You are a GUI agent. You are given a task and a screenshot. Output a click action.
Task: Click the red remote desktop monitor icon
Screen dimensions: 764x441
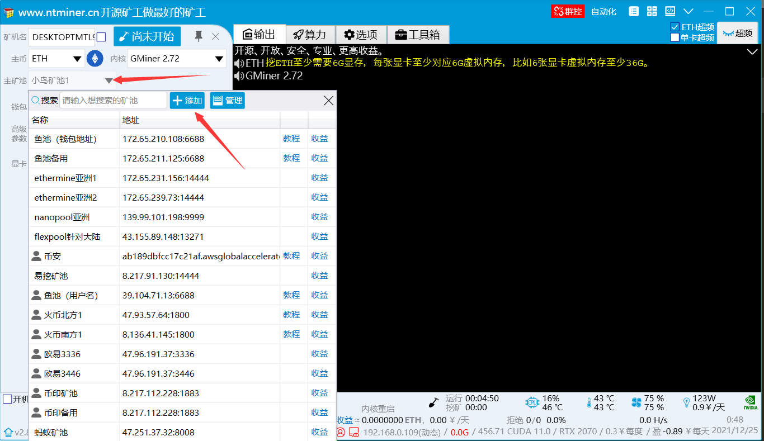coord(353,432)
